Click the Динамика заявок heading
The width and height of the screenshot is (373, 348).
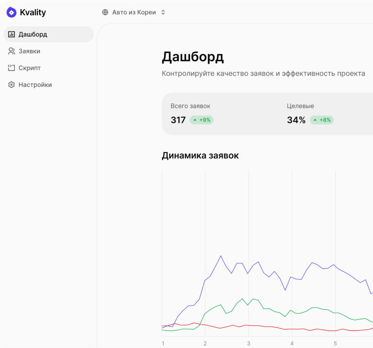pos(200,155)
